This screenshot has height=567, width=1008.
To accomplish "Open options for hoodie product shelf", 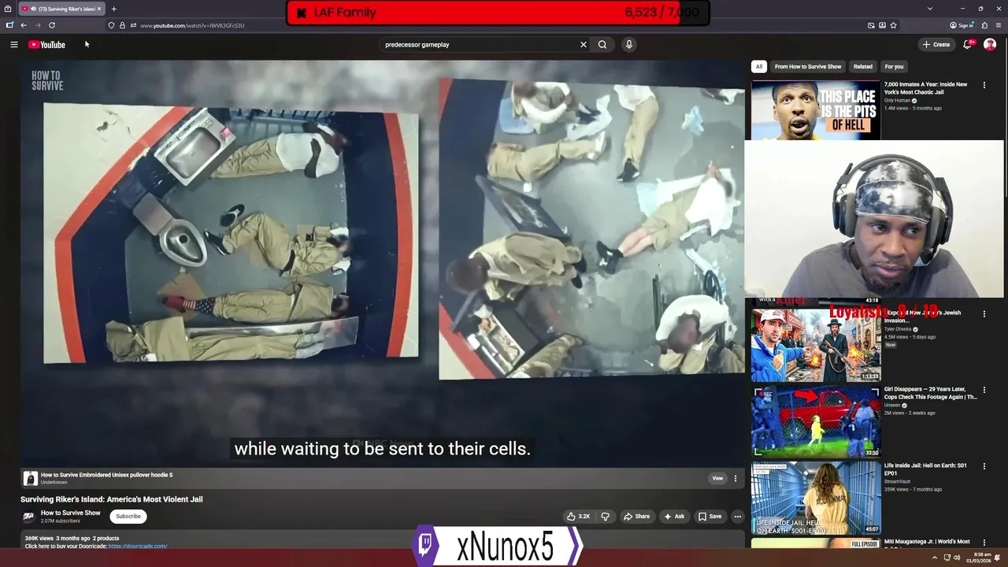I will [x=736, y=478].
